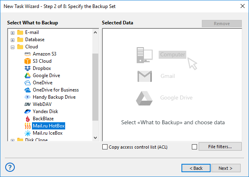This screenshot has height=177, width=249.
Task: Click the grayed Gmail label
Action: (x=168, y=76)
